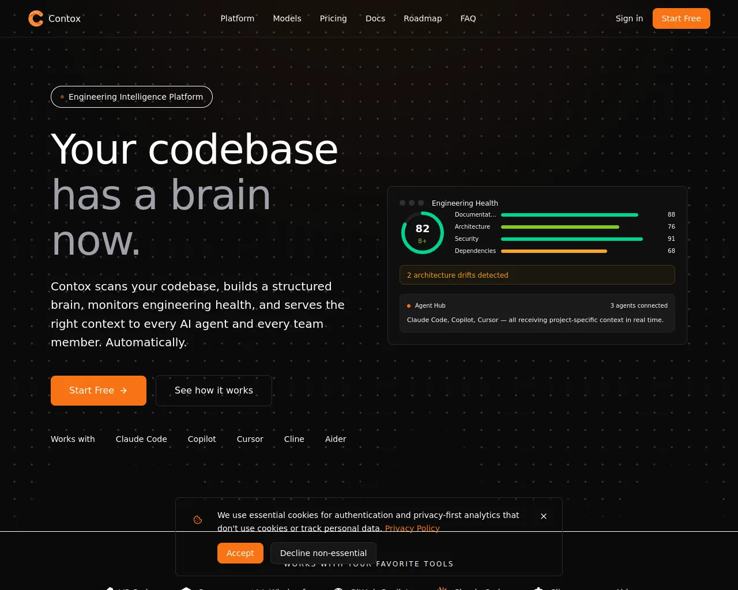Accept the cookies
Screen dimensions: 738x590
(240, 553)
